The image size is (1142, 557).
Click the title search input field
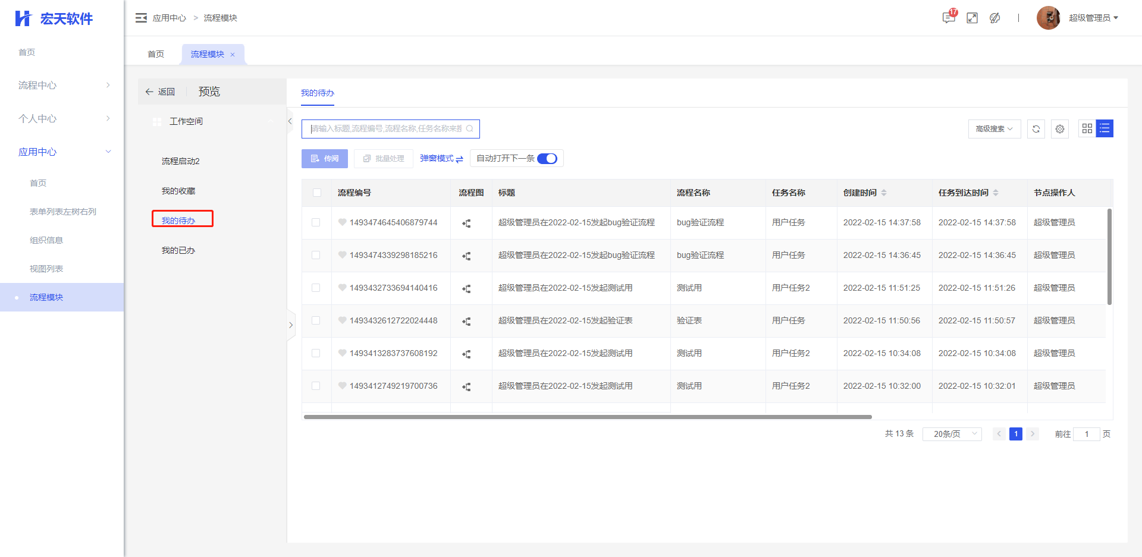[387, 129]
